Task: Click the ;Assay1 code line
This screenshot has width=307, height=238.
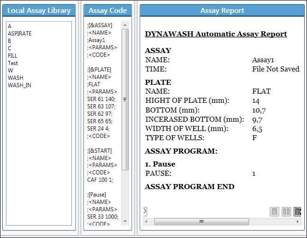Action: click(x=96, y=40)
